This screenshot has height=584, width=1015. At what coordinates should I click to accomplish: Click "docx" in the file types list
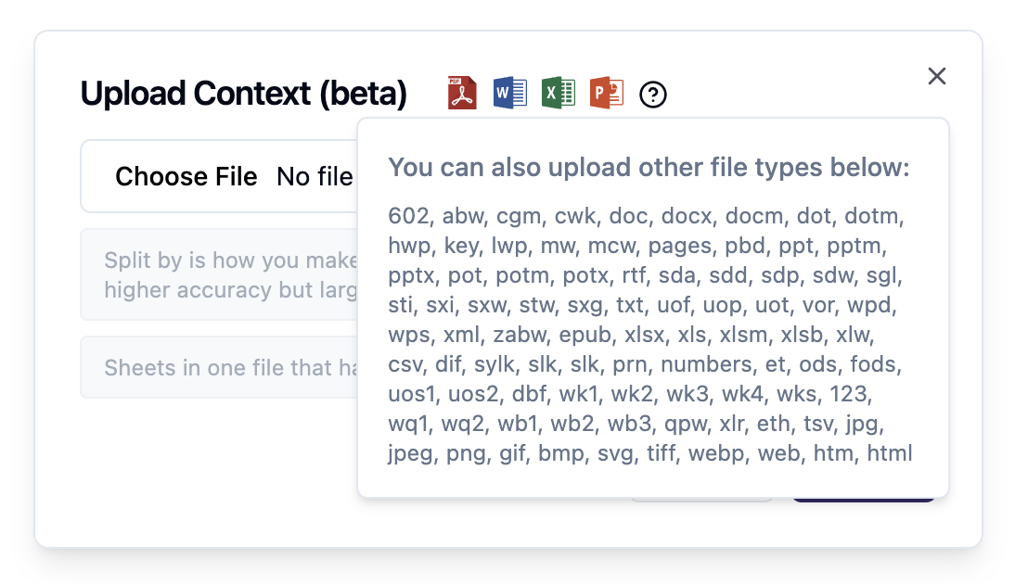687,216
